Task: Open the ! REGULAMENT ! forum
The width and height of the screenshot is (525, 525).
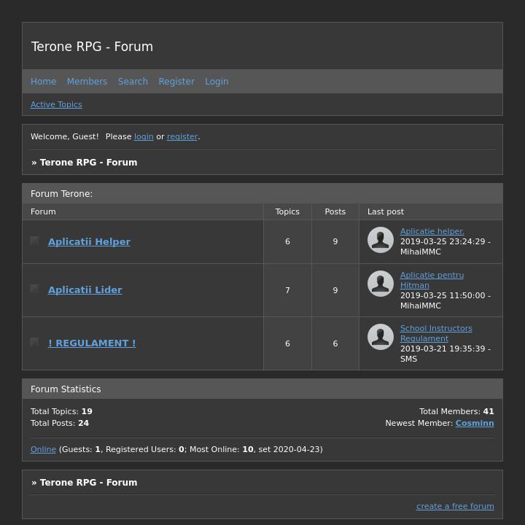Action: tap(92, 343)
